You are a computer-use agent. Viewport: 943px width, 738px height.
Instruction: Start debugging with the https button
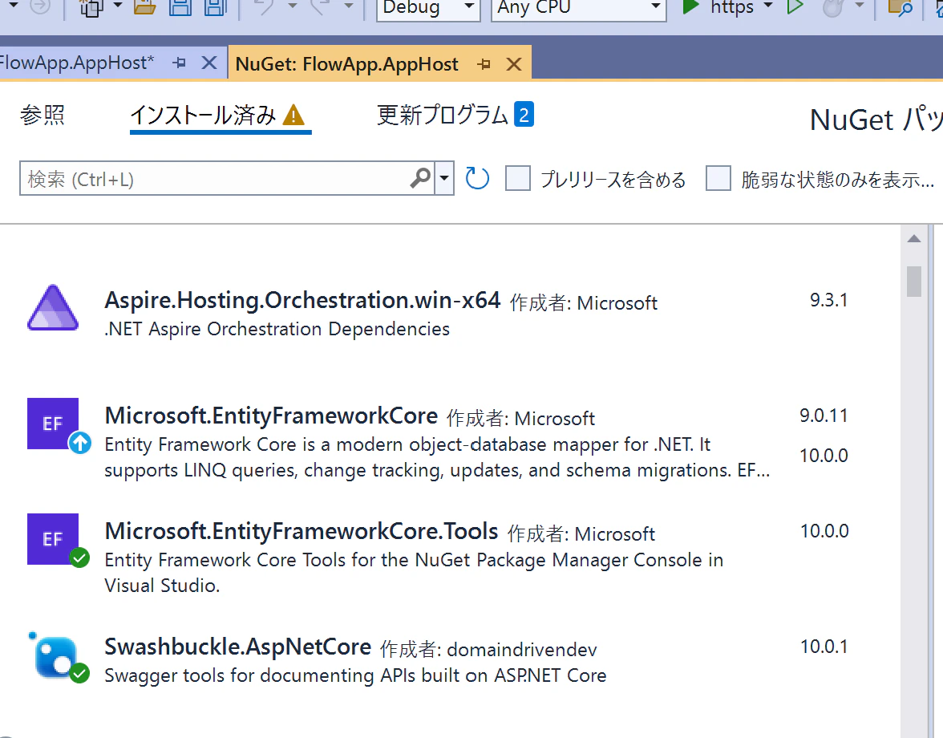pyautogui.click(x=718, y=7)
